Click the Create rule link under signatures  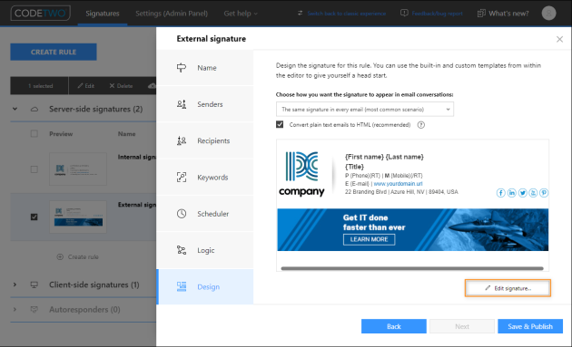tap(84, 256)
